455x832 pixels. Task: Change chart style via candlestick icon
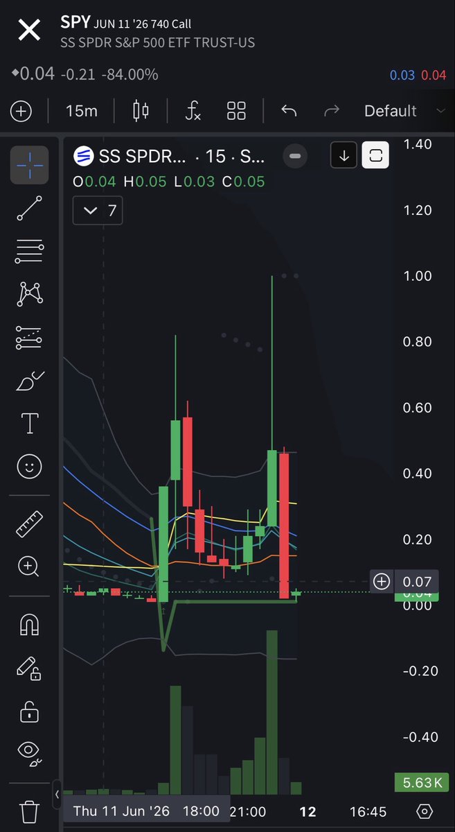[x=141, y=111]
